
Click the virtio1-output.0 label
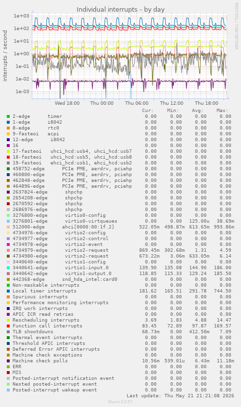(x=88, y=274)
